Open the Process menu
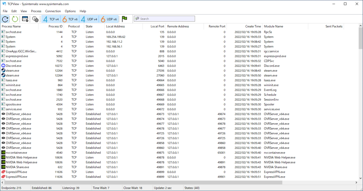363x191 pixels. [36, 11]
